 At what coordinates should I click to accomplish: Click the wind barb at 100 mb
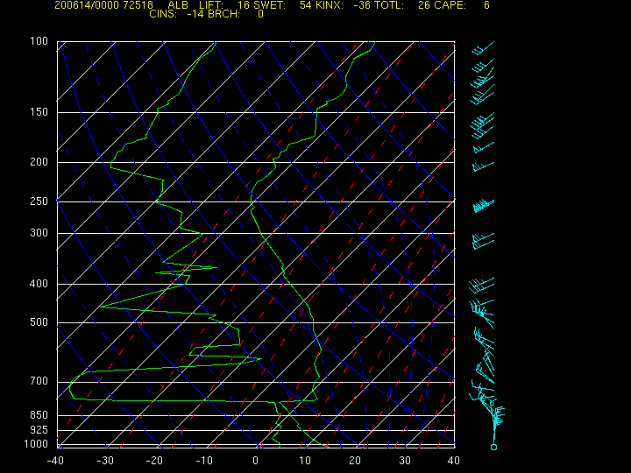483,48
